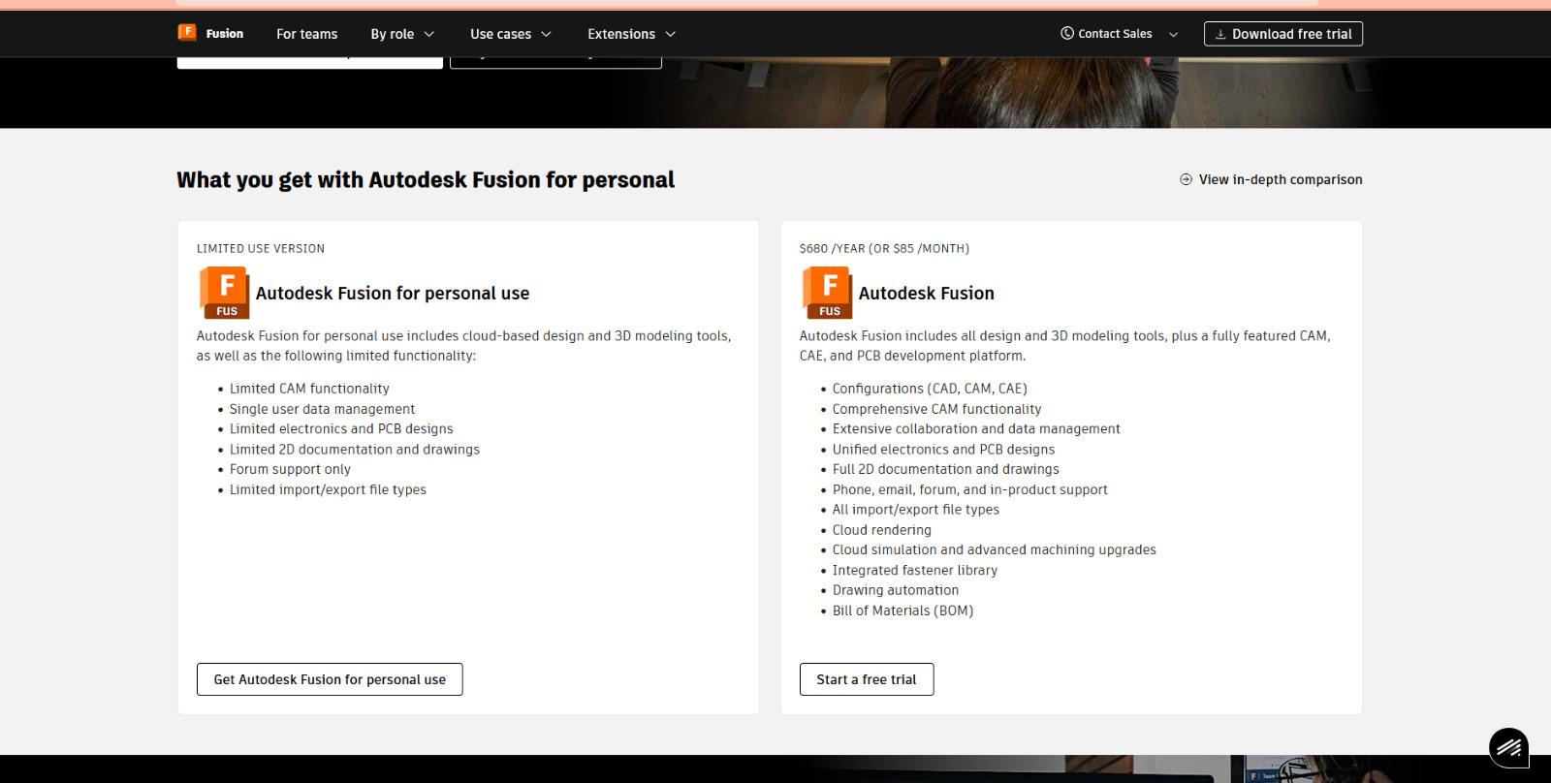This screenshot has height=783, width=1551.
Task: Click Cloud rendering list item
Action: [x=882, y=530]
